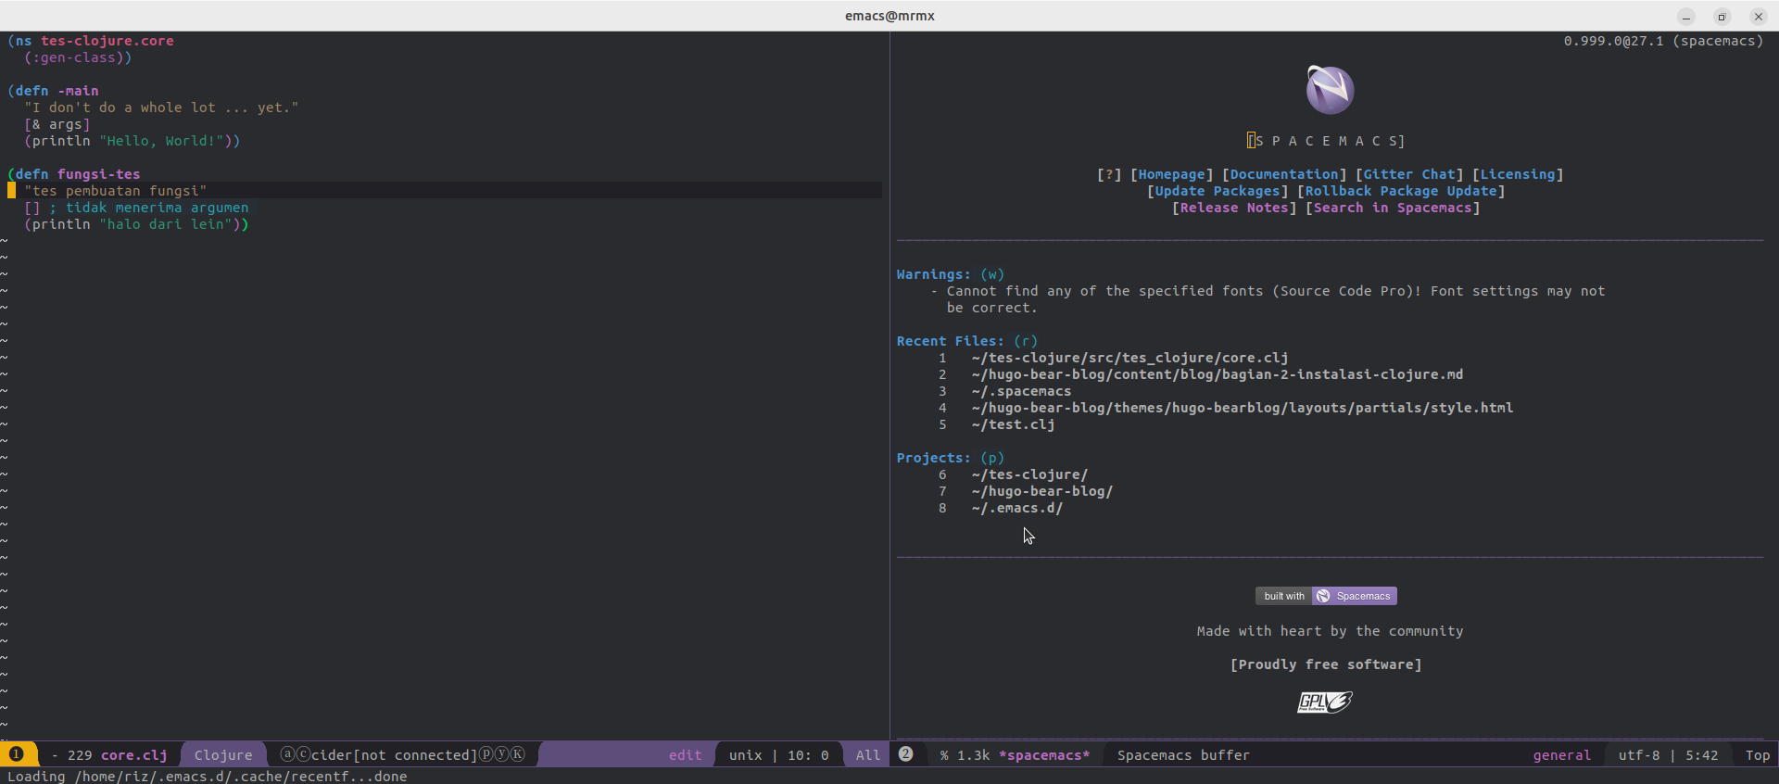1779x784 pixels.
Task: Open project ~/hugo-bear-blog/
Action: 1042,491
